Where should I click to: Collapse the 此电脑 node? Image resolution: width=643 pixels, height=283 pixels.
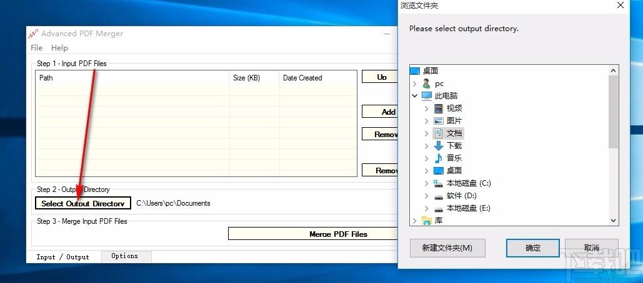pyautogui.click(x=414, y=96)
